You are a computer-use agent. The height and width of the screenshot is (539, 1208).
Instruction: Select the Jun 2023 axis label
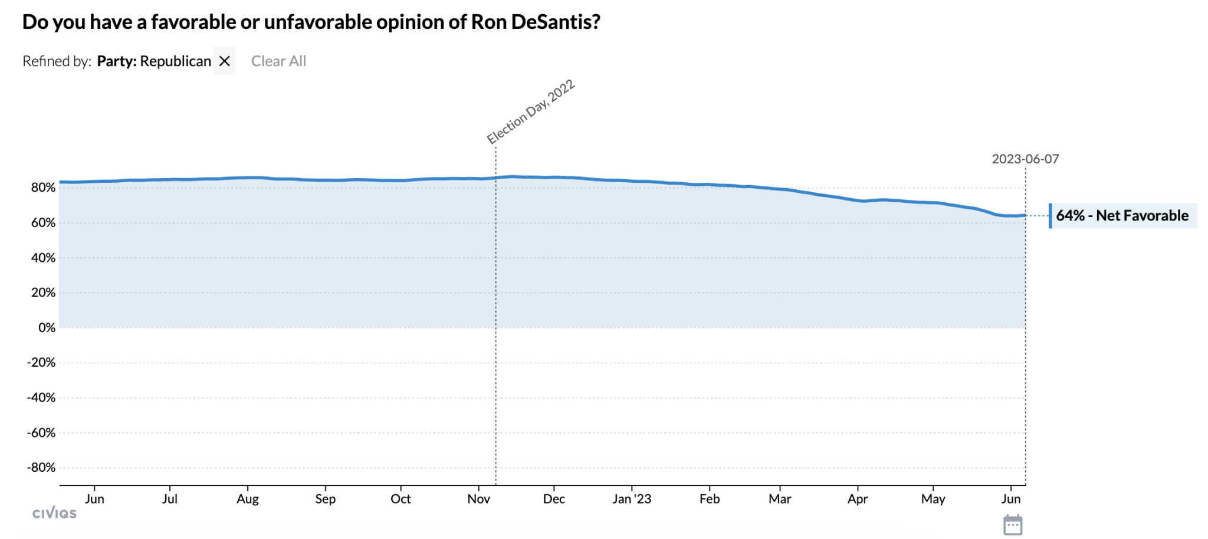1011,498
